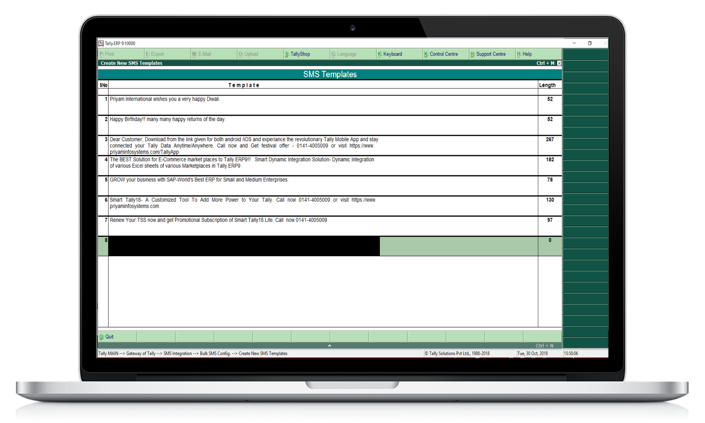The image size is (705, 423).
Task: Open the Help menu
Action: pyautogui.click(x=539, y=54)
